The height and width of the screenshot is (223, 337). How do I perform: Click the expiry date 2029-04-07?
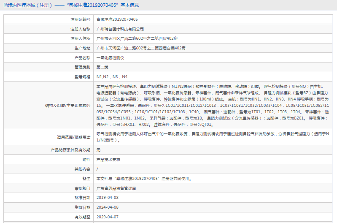tap(108, 217)
